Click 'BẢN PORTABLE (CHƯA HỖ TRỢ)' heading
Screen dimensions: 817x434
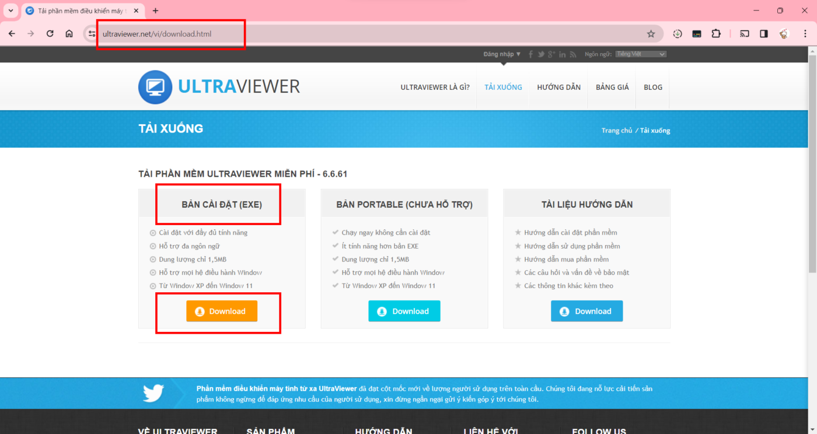tap(404, 205)
